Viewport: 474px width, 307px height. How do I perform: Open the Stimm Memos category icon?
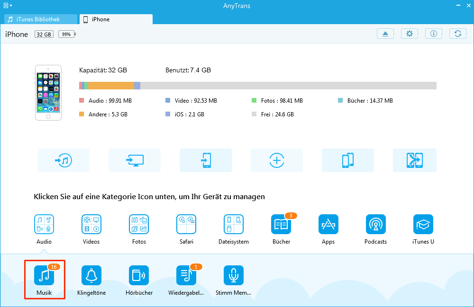click(233, 275)
